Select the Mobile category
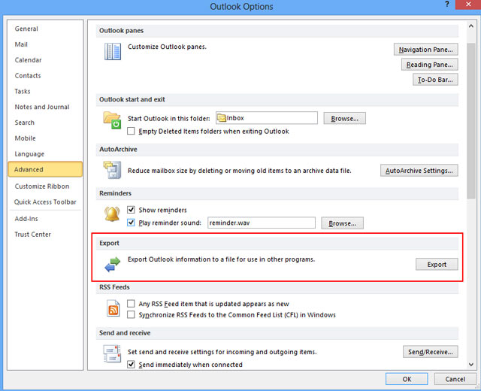Image resolution: width=481 pixels, height=391 pixels. tap(45, 138)
